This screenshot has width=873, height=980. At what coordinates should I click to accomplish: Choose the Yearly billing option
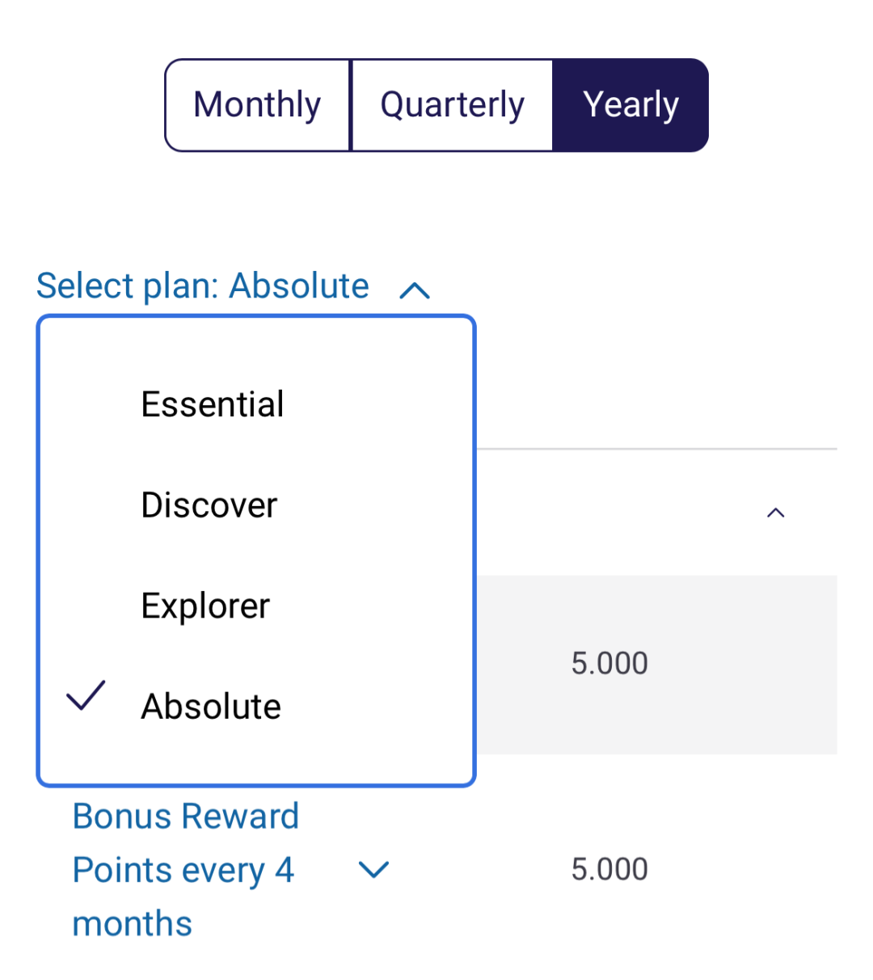coord(630,105)
